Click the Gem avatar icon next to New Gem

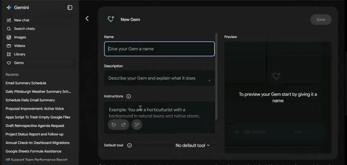pyautogui.click(x=111, y=19)
